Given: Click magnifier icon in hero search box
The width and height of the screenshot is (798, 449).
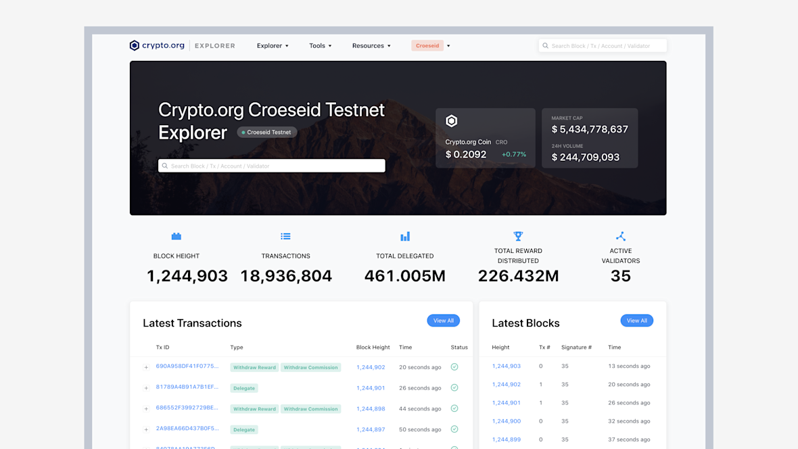Looking at the screenshot, I should point(165,166).
